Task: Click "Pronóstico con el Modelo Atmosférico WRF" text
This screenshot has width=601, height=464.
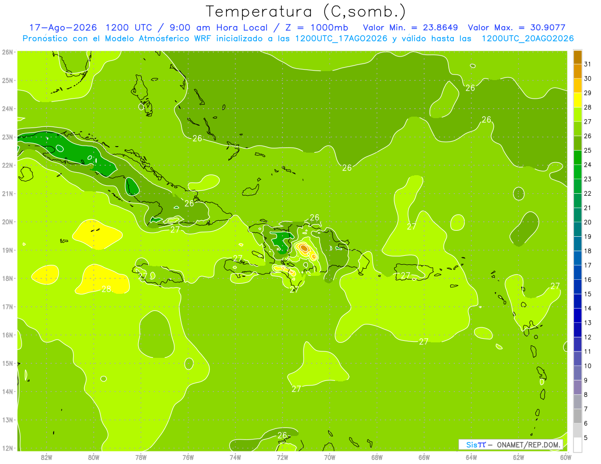Action: coord(118,39)
